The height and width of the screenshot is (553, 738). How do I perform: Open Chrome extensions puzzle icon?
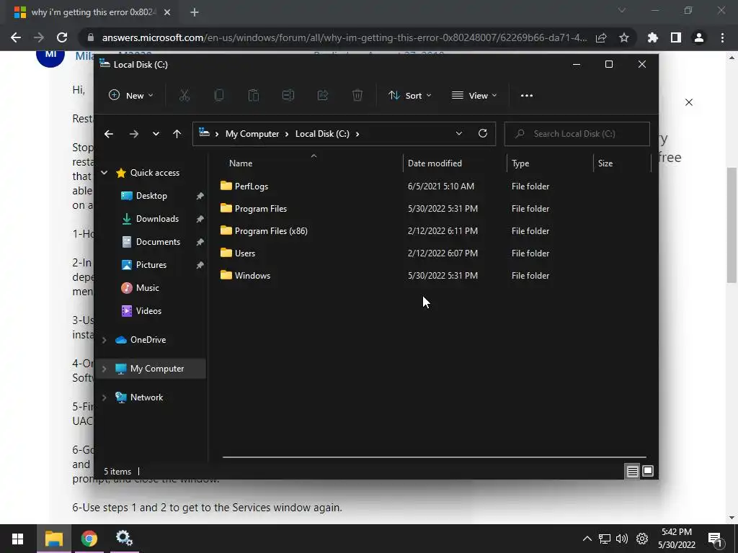pyautogui.click(x=653, y=37)
